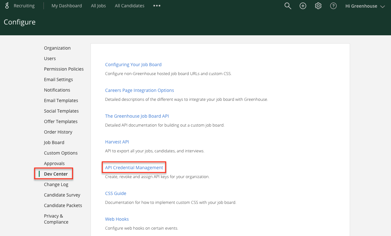Click the help question mark icon

333,6
